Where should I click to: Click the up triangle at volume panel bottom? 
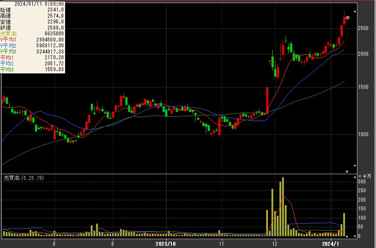click(x=347, y=237)
